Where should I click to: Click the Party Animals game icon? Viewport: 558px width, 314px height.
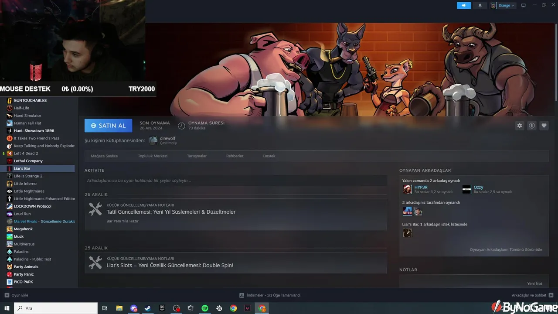tap(10, 267)
